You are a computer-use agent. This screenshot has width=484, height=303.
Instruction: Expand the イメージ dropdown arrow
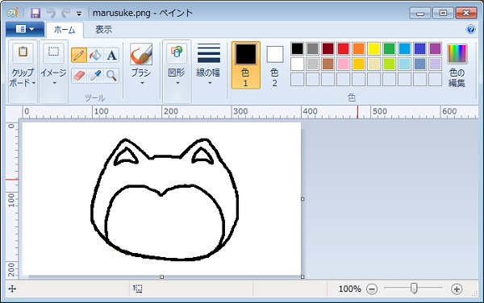[x=54, y=83]
